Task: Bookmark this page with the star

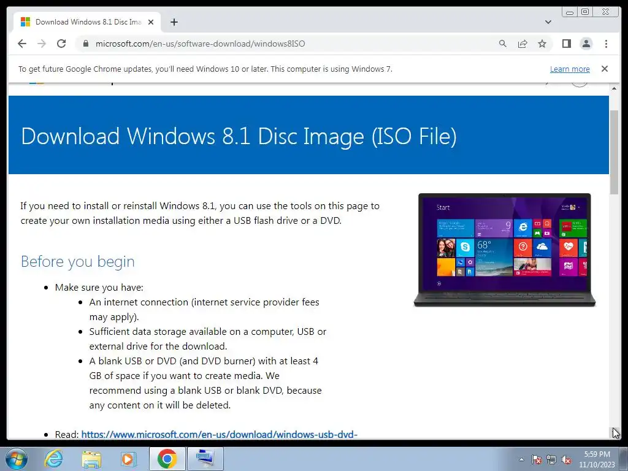Action: click(x=542, y=44)
